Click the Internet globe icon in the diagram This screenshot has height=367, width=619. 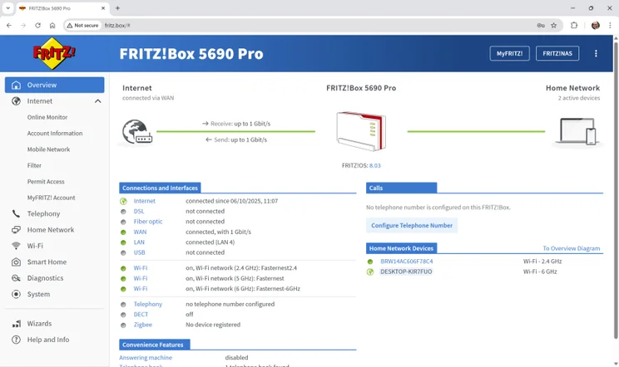point(136,132)
